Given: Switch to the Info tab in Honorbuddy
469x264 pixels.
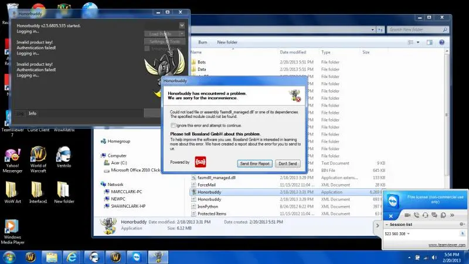Looking at the screenshot, I should pyautogui.click(x=33, y=113).
